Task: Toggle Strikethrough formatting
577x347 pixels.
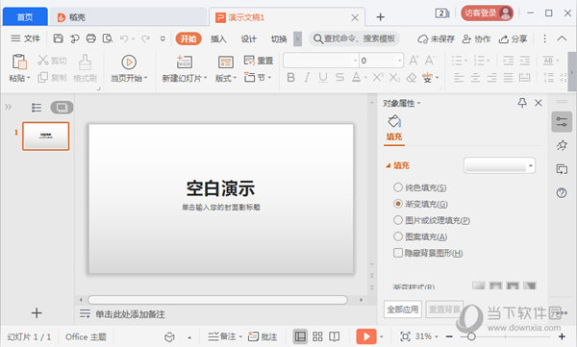Action: click(339, 77)
